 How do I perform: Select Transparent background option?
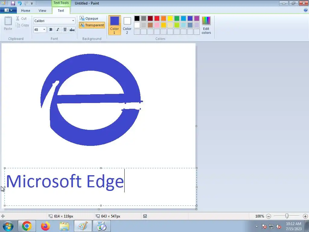[92, 25]
